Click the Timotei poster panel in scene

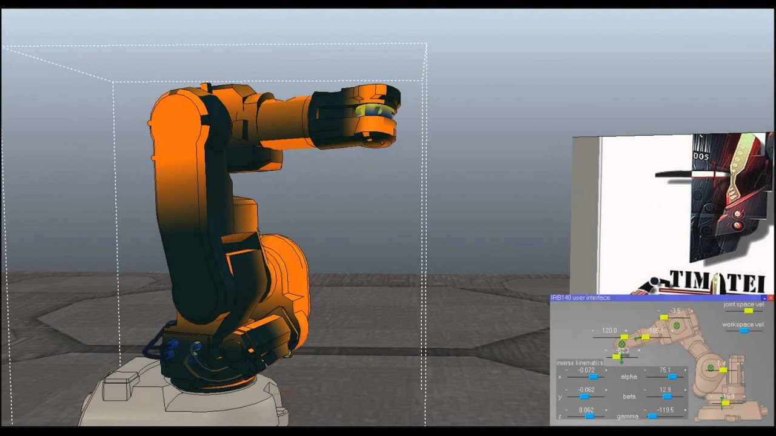click(673, 215)
